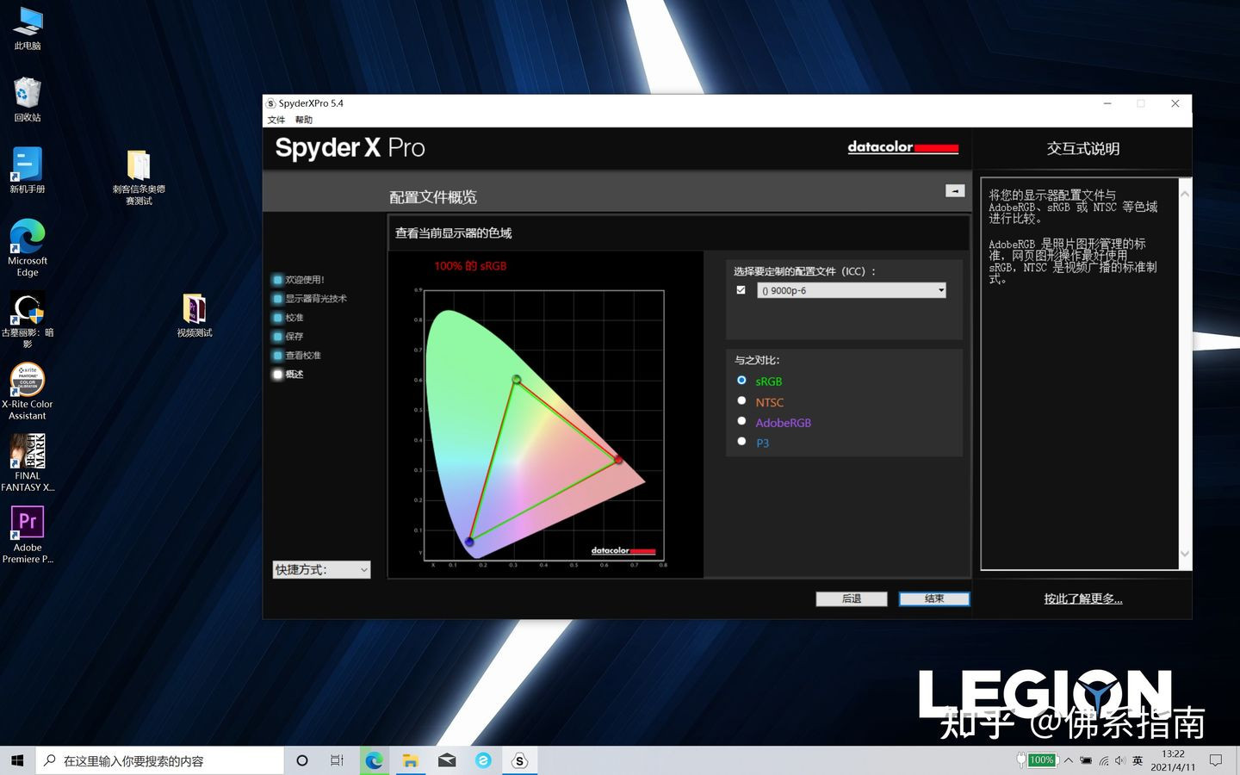Open the Microsoft Edge desktop shortcut
The height and width of the screenshot is (775, 1240).
pos(28,248)
